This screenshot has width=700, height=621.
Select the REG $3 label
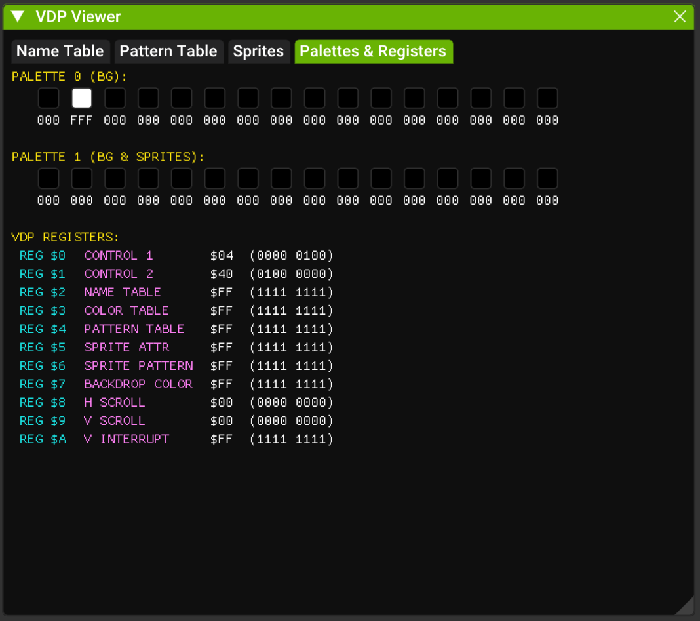pos(43,311)
